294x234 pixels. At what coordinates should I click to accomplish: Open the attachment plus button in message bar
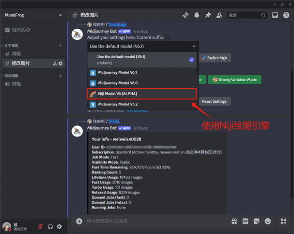pyautogui.click(x=79, y=221)
